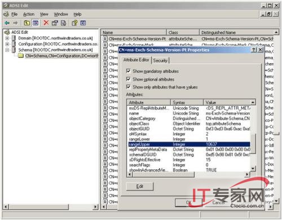
Task: Toggle Show mandatory attributes checkbox
Action: pos(129,71)
